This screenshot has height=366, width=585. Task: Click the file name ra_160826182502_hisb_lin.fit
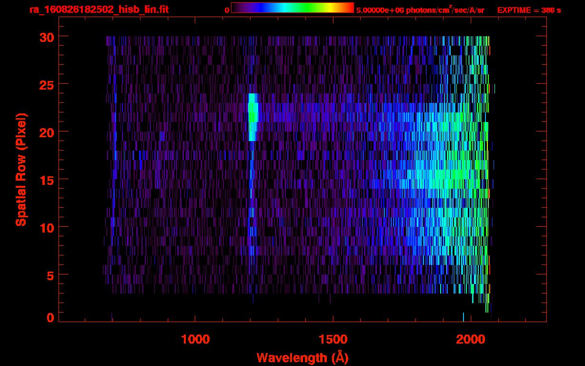pos(99,10)
